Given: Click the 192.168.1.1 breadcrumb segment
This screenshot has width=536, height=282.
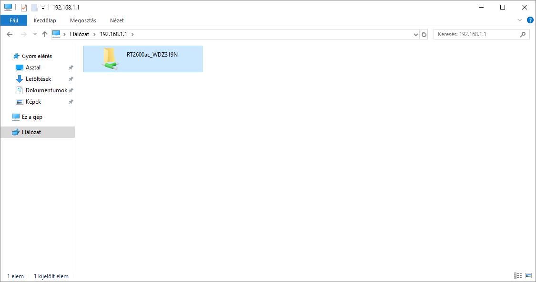Looking at the screenshot, I should coord(113,34).
